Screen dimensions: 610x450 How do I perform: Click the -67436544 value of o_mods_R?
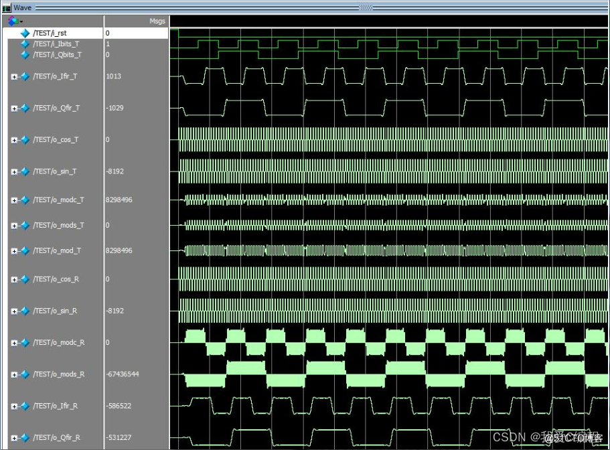122,374
